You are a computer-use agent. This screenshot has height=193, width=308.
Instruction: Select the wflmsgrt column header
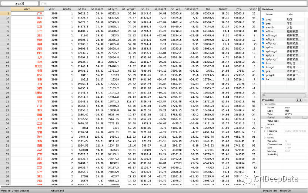pyautogui.click(x=97, y=9)
